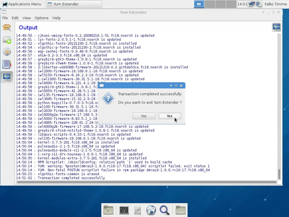This screenshot has height=217, width=289.
Task: Select log line libertas-usb8388-firmware is installed
Action: pyautogui.click(x=102, y=67)
